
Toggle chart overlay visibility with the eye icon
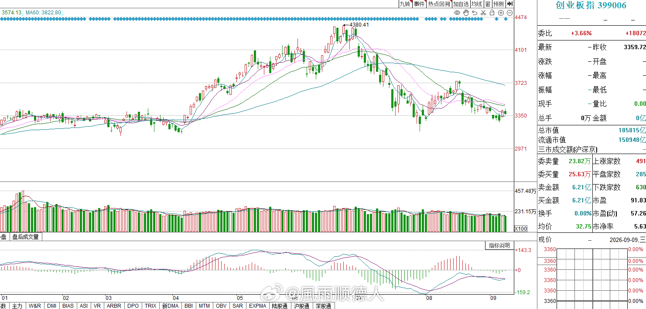[x=457, y=13]
